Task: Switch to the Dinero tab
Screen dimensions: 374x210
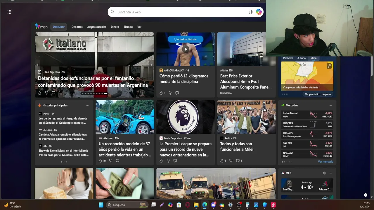Action: click(115, 27)
